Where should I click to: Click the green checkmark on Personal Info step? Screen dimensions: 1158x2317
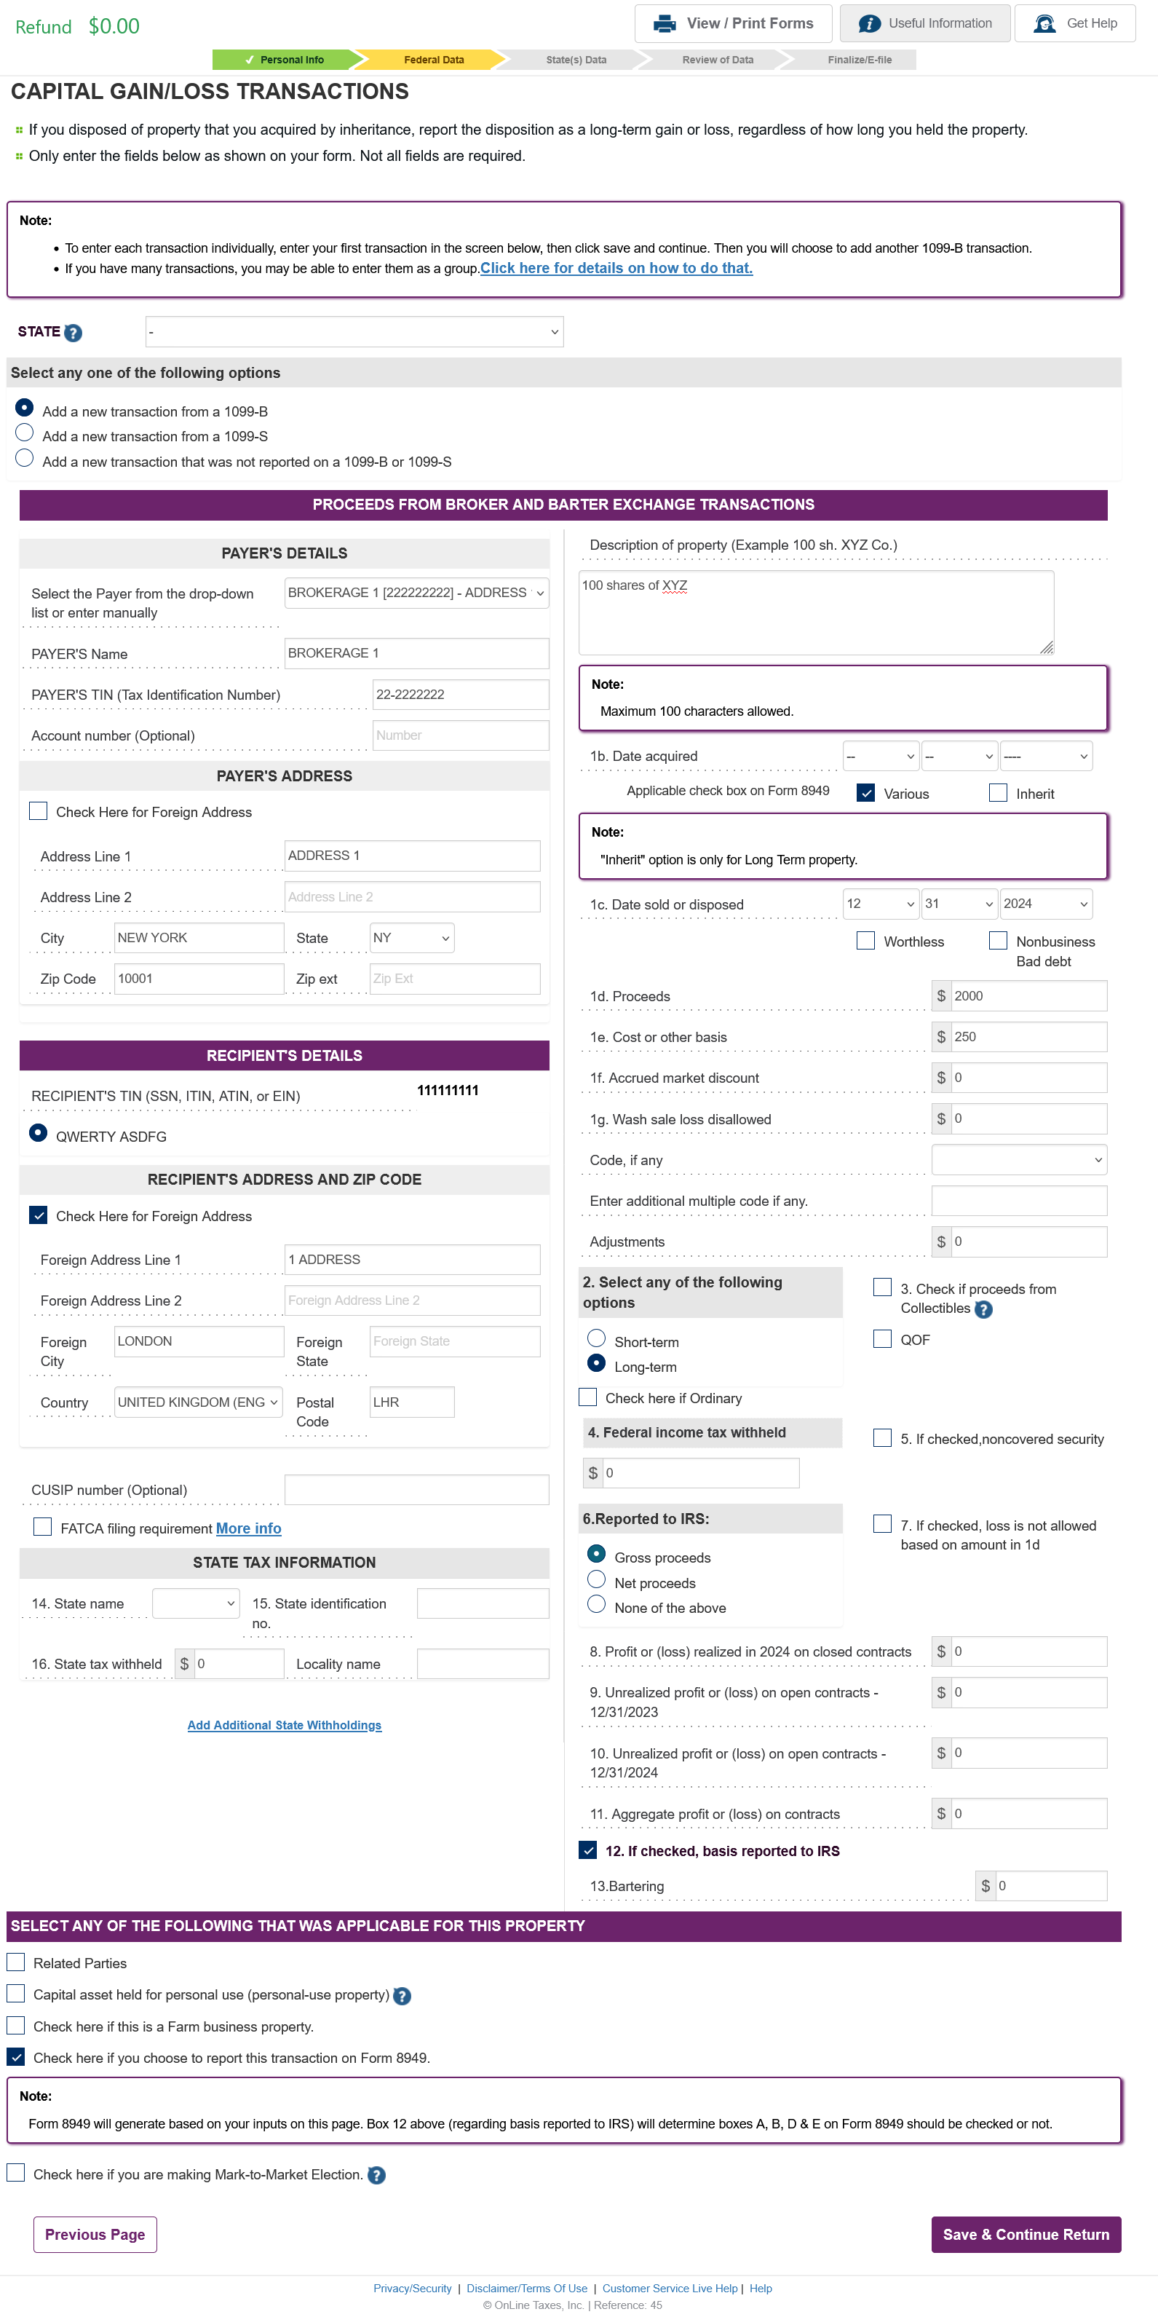(x=249, y=60)
